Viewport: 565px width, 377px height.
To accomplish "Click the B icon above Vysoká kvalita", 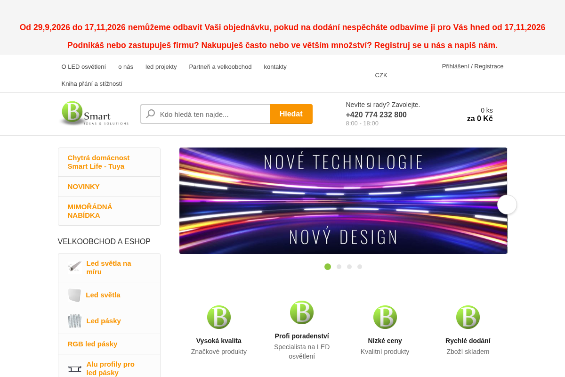I will 219,317.
